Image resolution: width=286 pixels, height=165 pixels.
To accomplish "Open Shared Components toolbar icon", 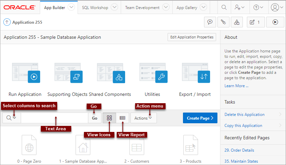I will 237,22.
